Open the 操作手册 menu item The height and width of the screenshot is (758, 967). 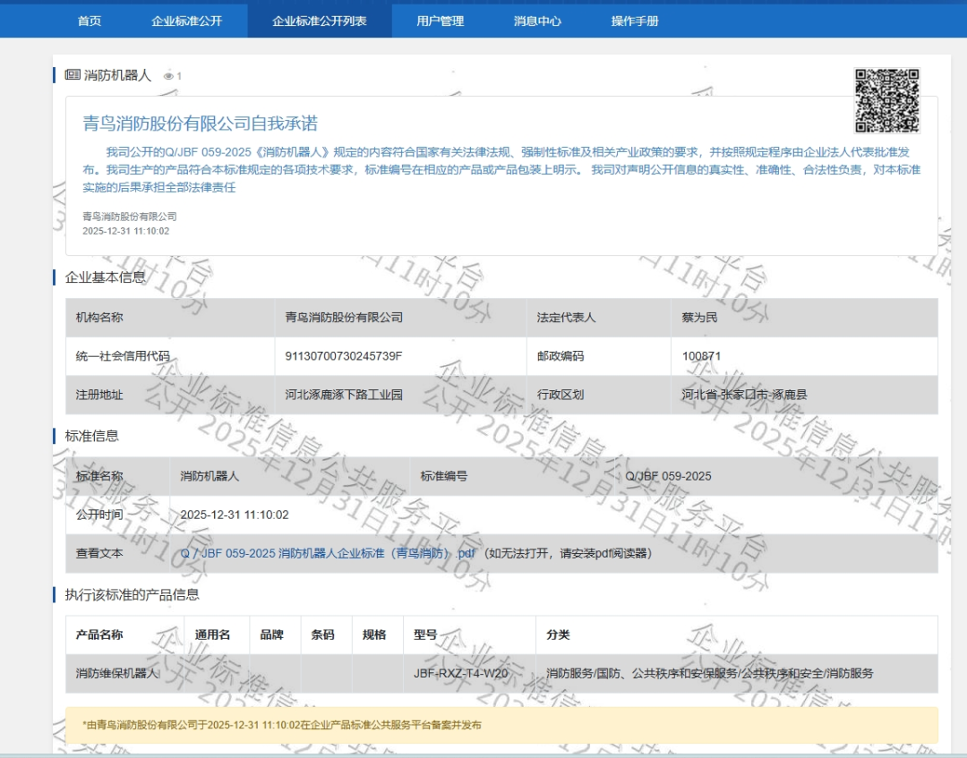coord(635,21)
